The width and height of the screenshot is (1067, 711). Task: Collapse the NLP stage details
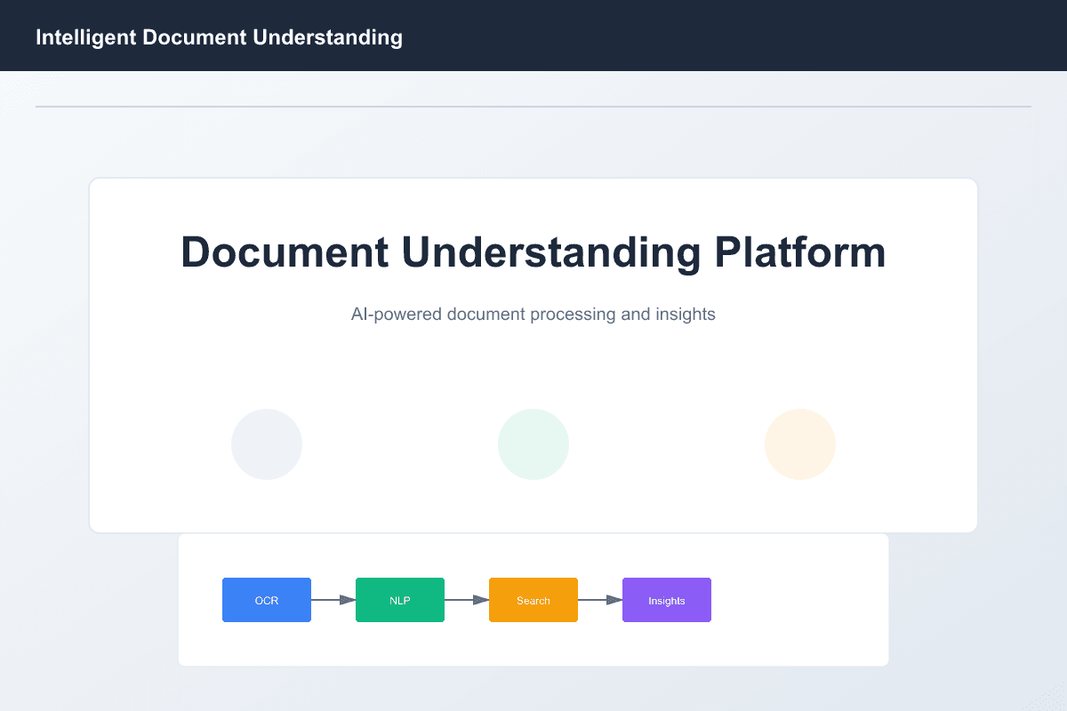pos(400,600)
